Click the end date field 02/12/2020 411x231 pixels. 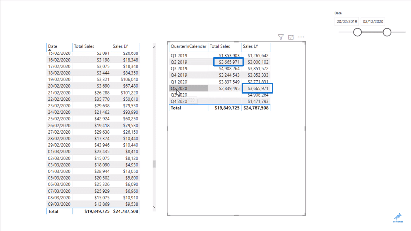coord(373,21)
